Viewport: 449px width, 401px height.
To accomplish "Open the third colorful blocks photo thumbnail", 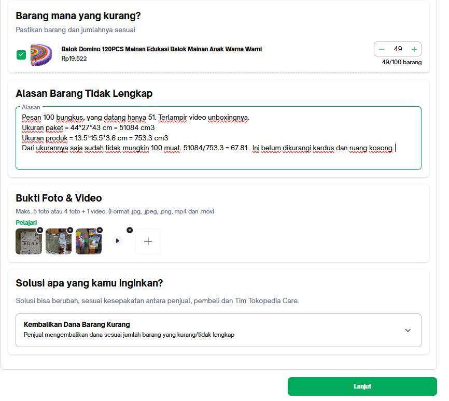I will click(89, 241).
